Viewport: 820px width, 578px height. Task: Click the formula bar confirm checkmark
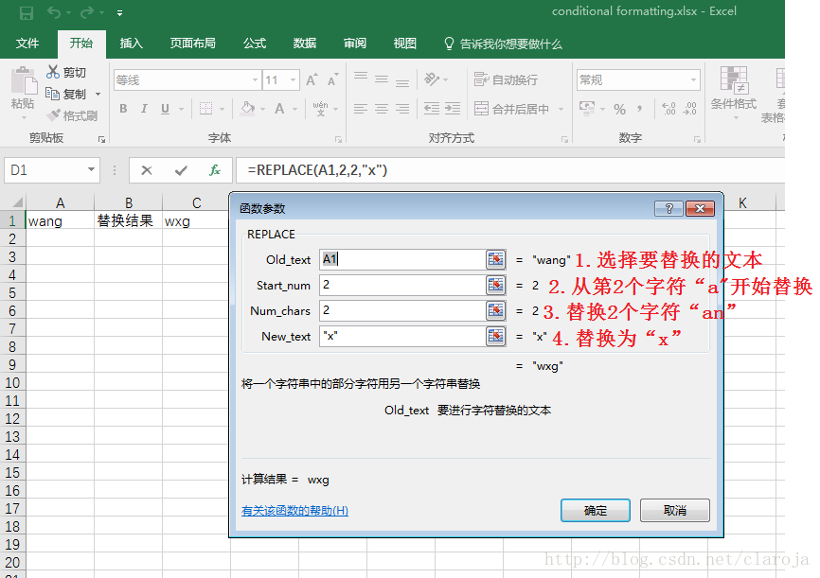click(181, 170)
